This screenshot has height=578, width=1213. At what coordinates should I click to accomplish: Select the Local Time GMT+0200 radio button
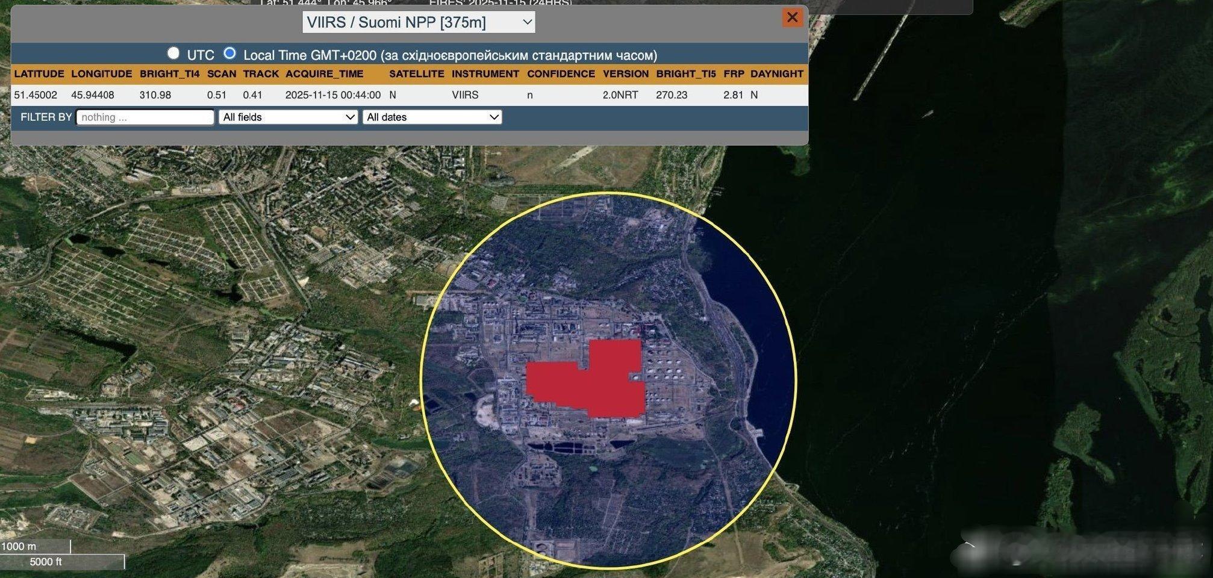229,53
